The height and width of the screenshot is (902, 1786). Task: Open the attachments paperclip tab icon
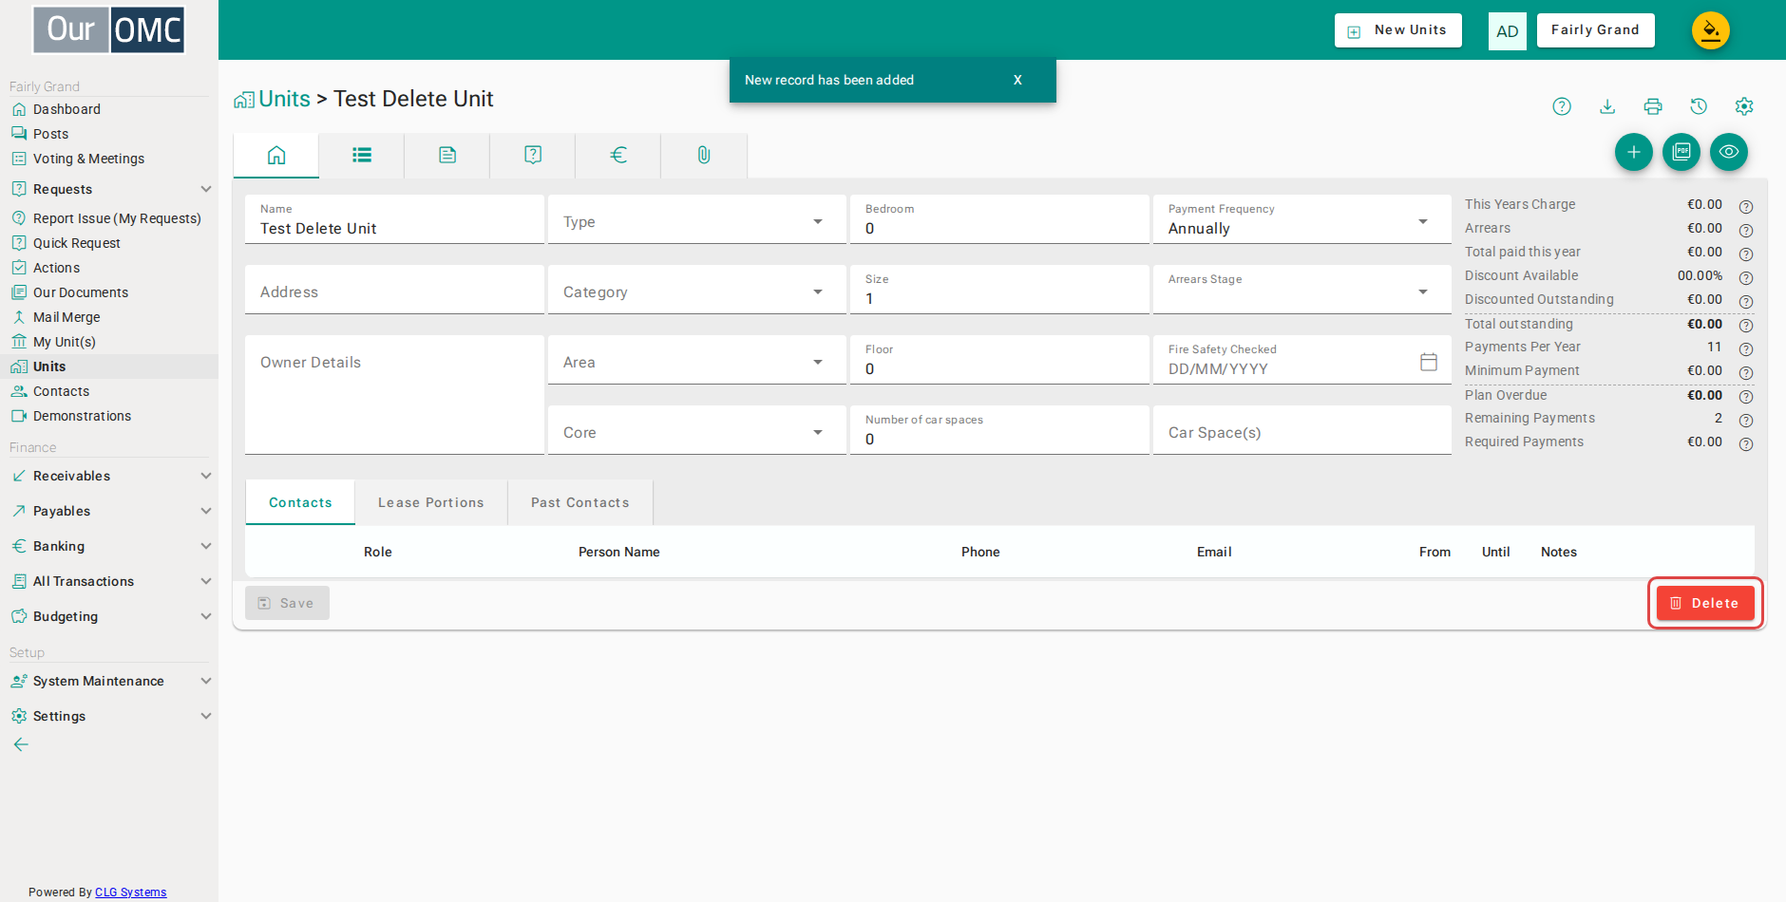click(x=704, y=155)
